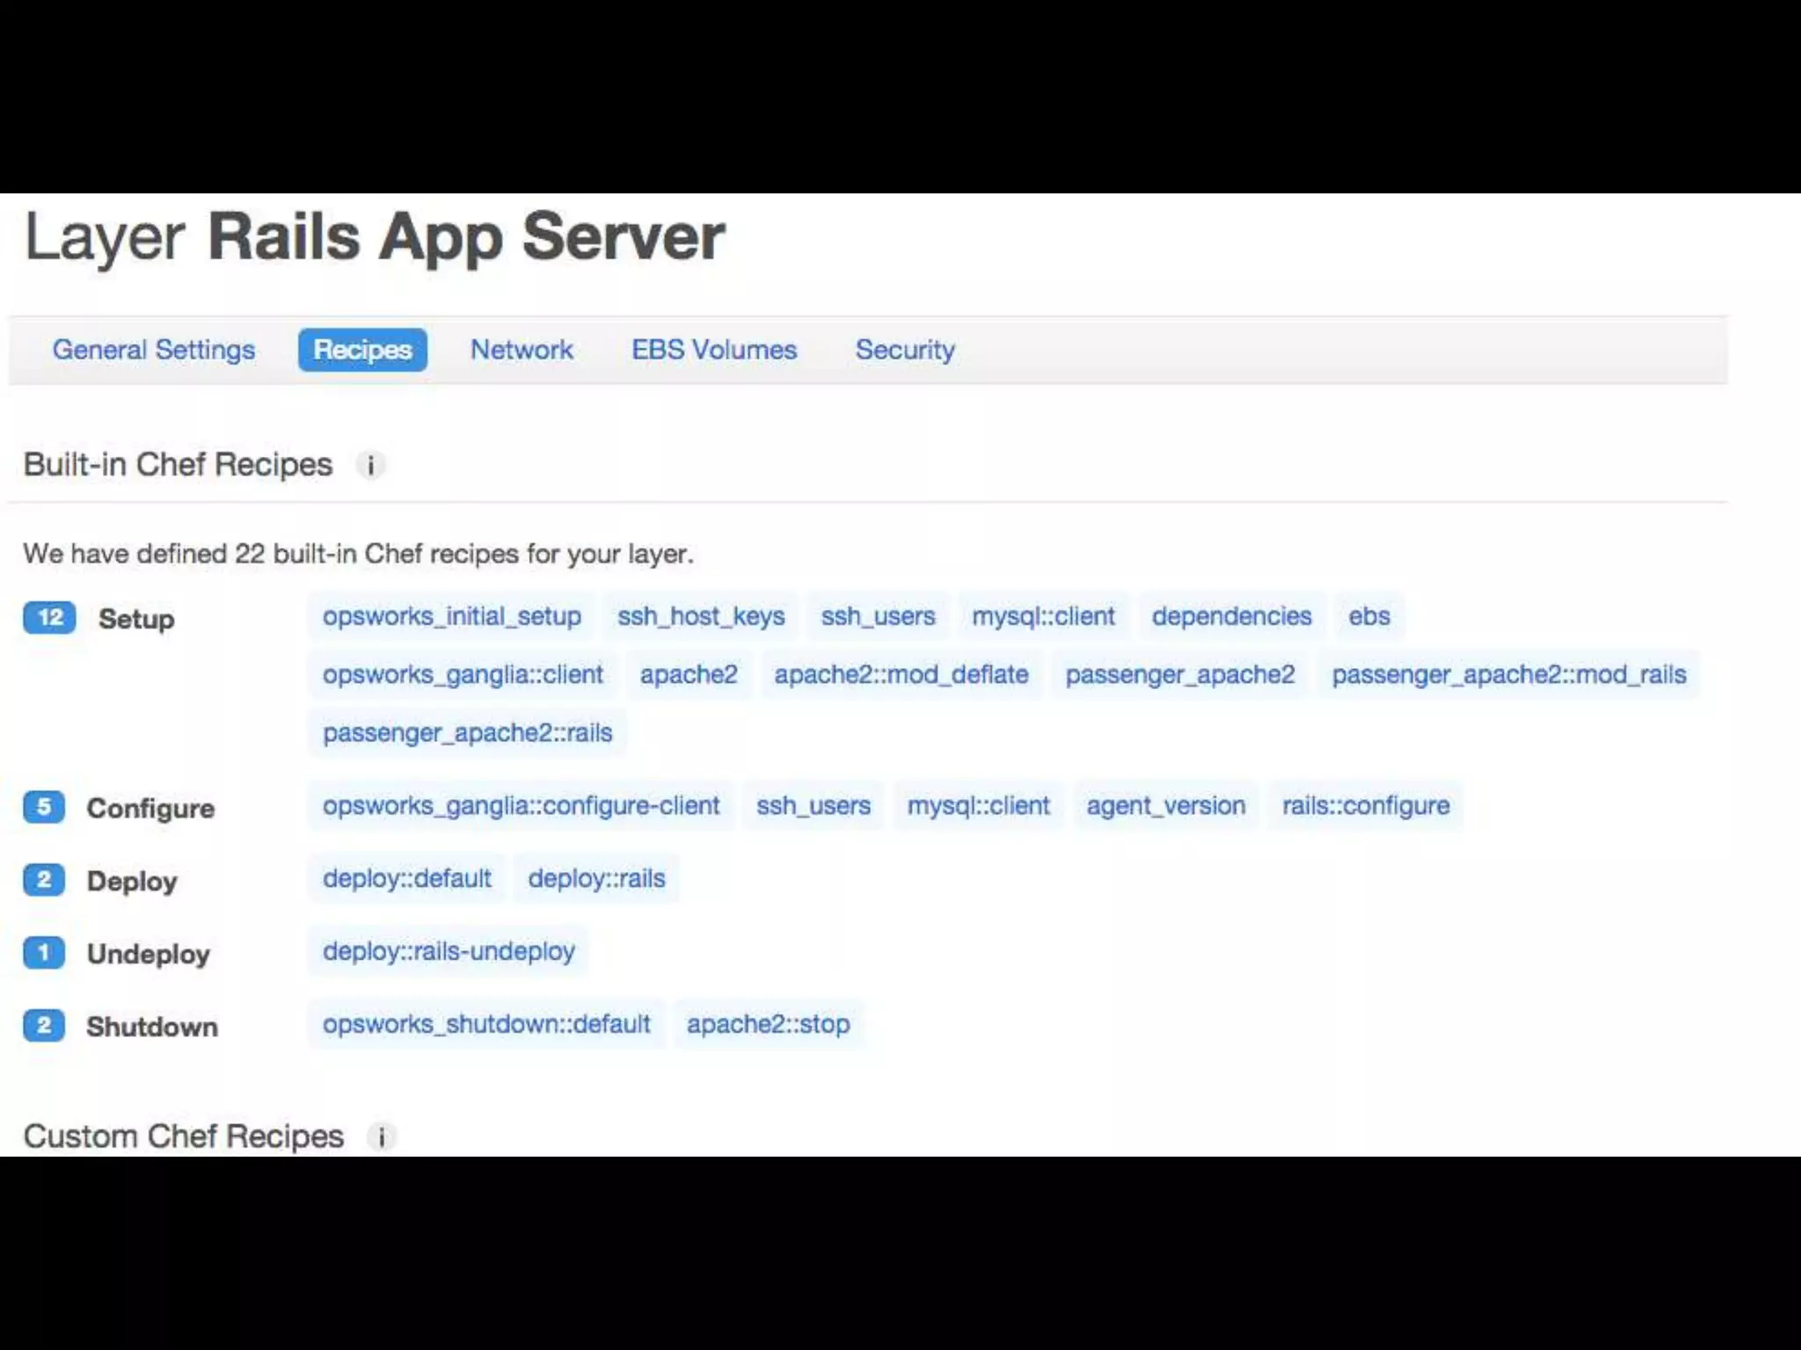Open the General Settings tab

coord(154,350)
